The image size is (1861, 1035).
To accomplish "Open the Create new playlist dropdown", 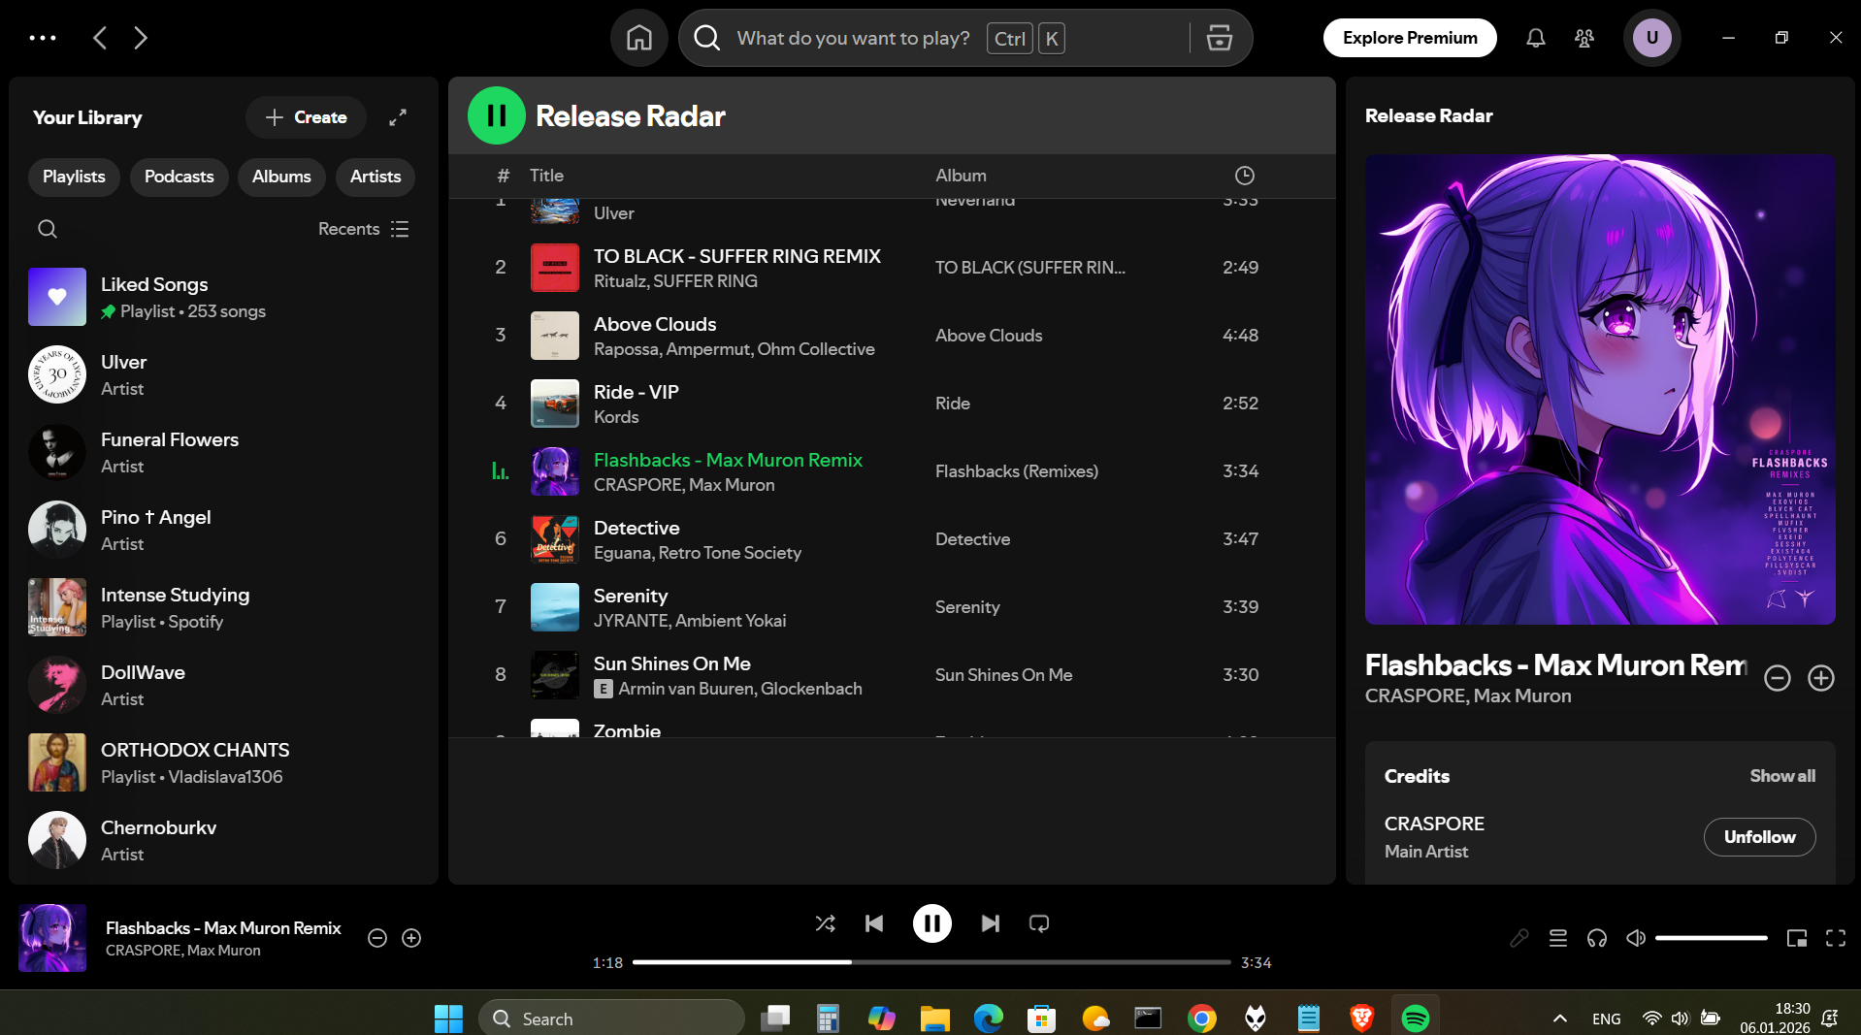I will coord(306,117).
